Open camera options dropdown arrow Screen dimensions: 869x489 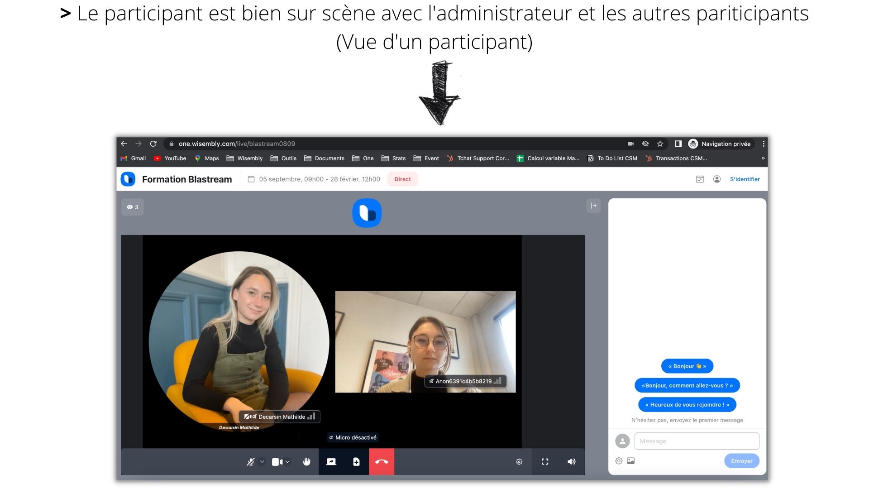(x=288, y=462)
